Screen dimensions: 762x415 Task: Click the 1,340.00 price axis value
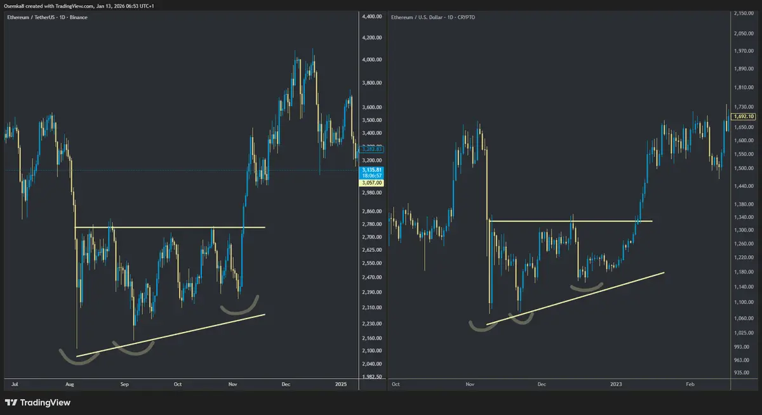click(743, 216)
